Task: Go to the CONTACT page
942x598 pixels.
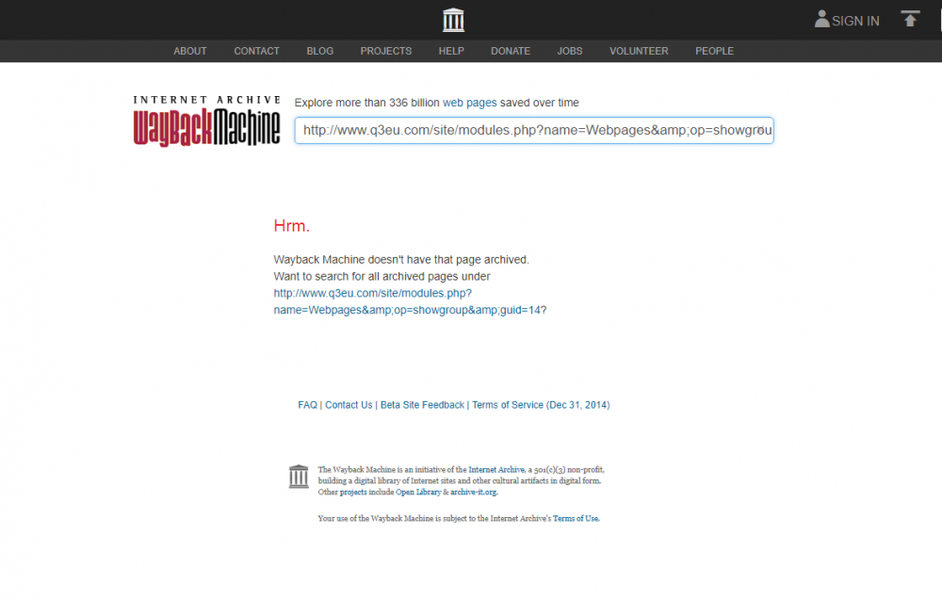Action: (256, 51)
